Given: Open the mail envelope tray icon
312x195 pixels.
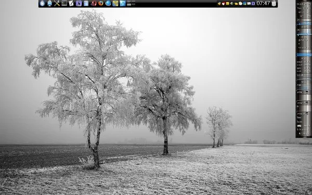Looking at the screenshot, I should [249, 4].
